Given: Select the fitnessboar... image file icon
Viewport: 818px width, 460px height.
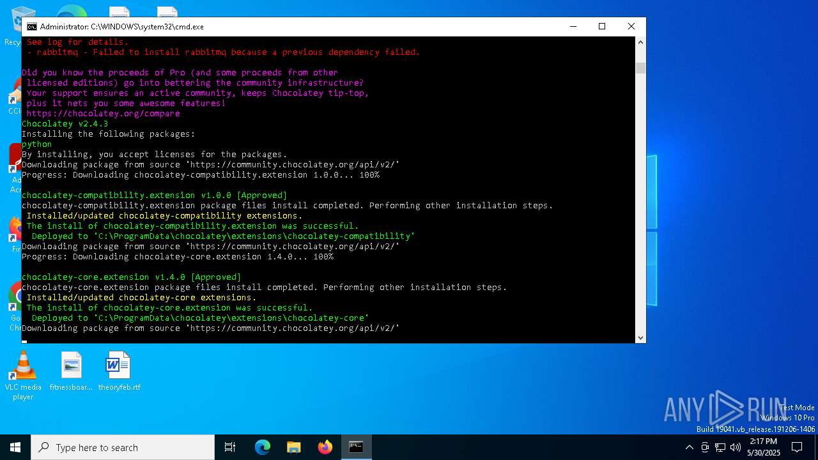Looking at the screenshot, I should click(x=71, y=372).
